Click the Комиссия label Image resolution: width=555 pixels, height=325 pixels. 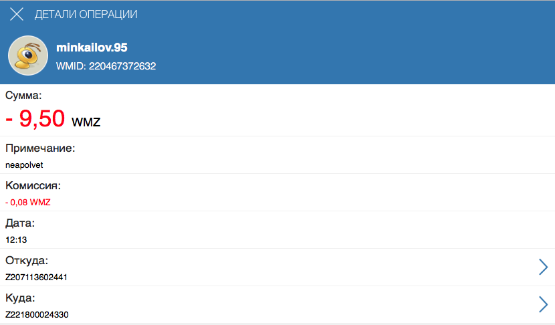33,185
